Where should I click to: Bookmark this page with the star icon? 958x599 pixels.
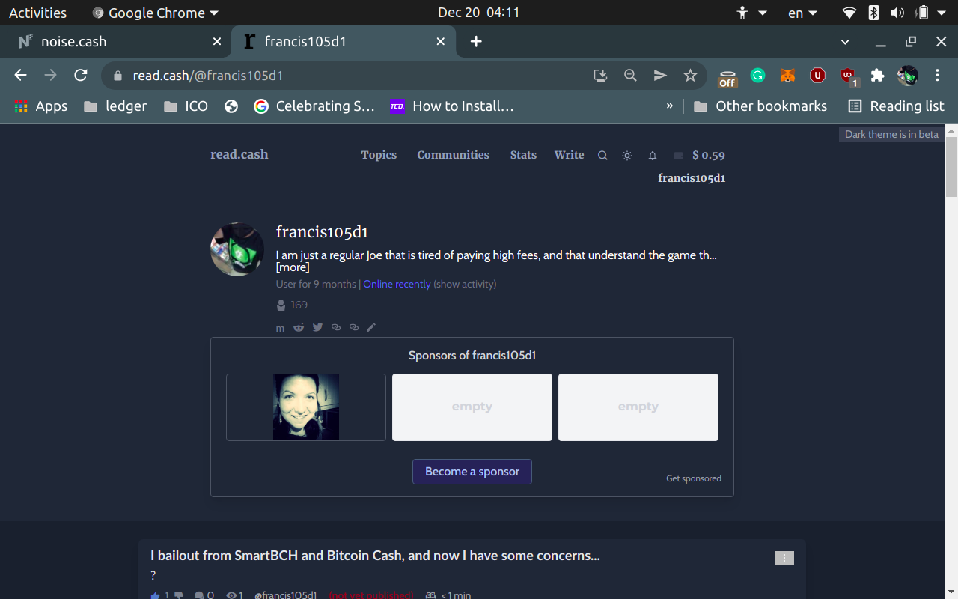[x=690, y=75]
